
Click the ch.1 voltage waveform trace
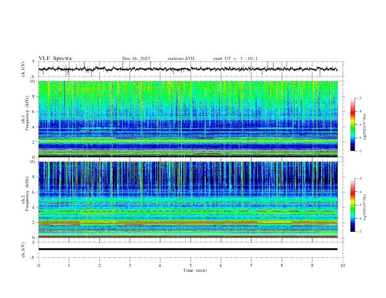[x=188, y=69]
